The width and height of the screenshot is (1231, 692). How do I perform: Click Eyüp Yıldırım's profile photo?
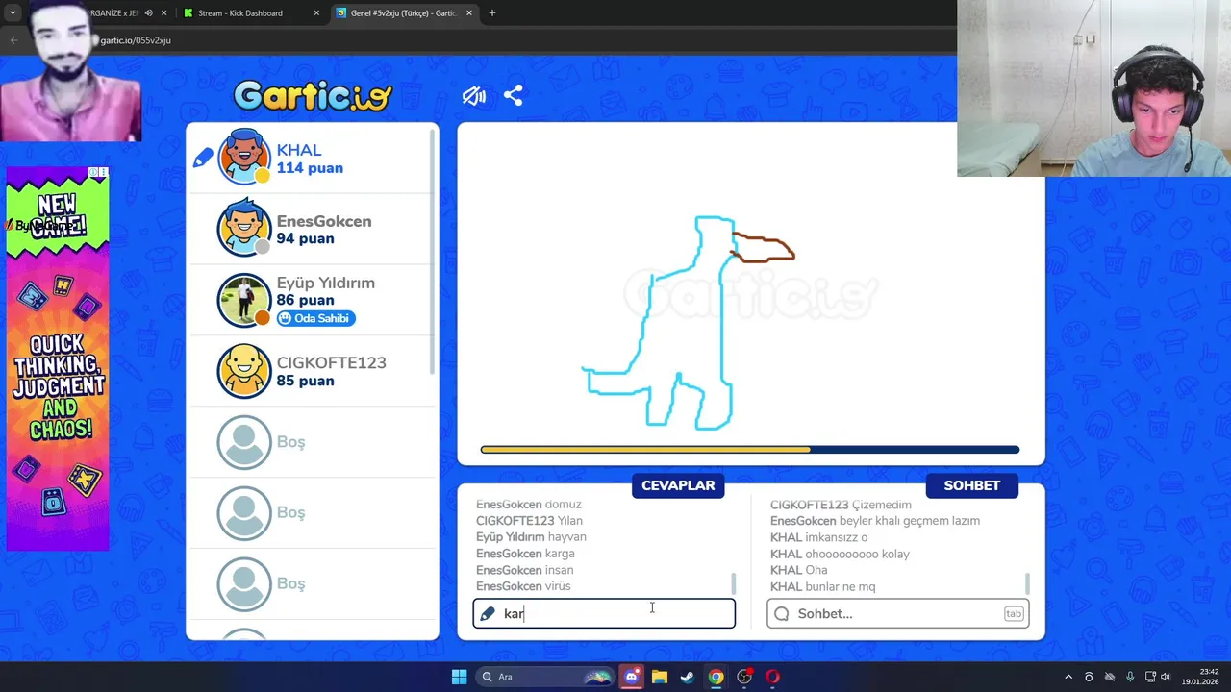point(244,300)
